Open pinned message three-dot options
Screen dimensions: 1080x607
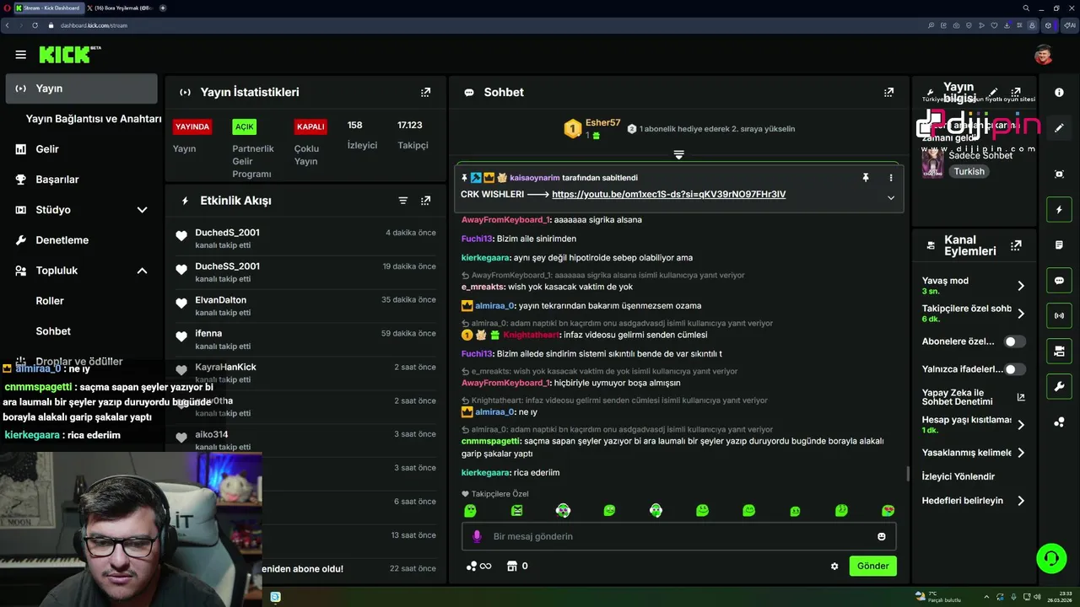890,178
